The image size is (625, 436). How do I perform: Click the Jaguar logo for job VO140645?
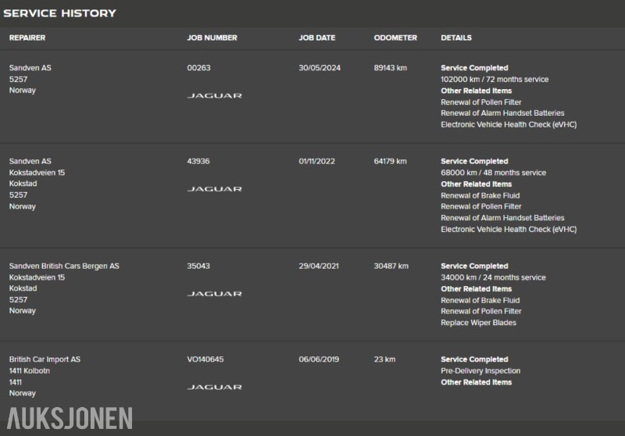[x=214, y=387]
